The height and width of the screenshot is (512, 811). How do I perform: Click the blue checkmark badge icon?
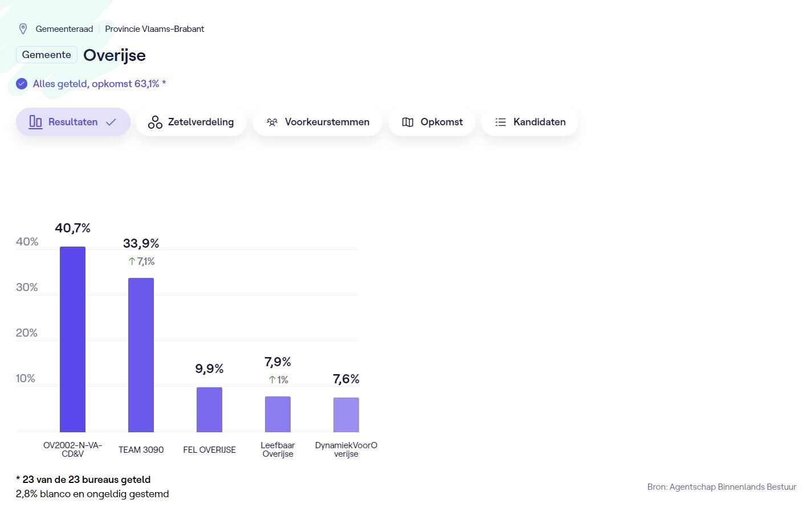coord(22,84)
